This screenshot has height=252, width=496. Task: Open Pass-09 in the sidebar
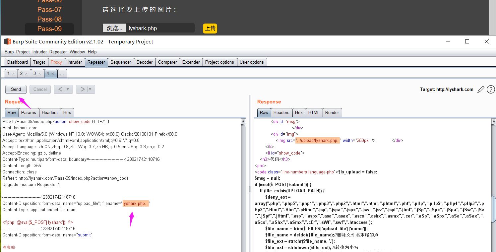tap(49, 29)
